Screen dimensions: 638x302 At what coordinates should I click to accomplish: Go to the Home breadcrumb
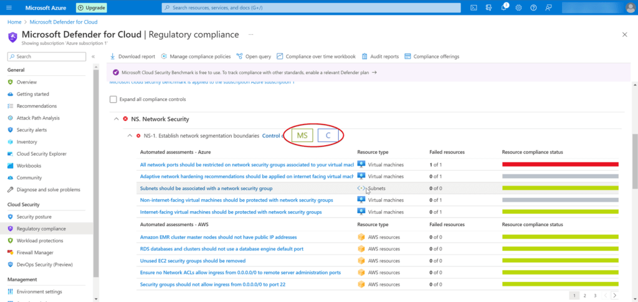14,22
